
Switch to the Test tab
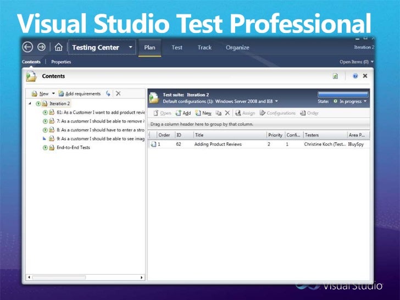click(x=177, y=47)
